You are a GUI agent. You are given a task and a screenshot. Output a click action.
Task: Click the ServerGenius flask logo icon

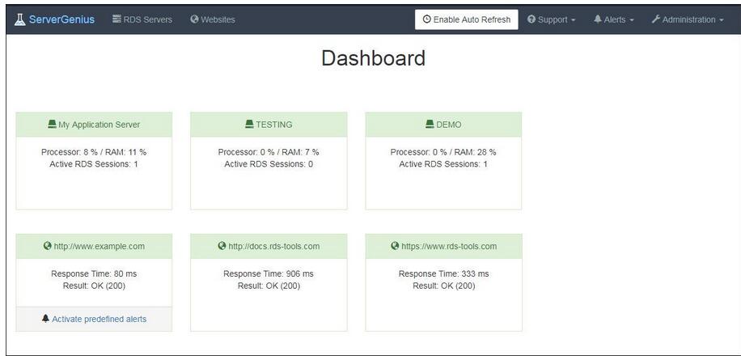20,19
